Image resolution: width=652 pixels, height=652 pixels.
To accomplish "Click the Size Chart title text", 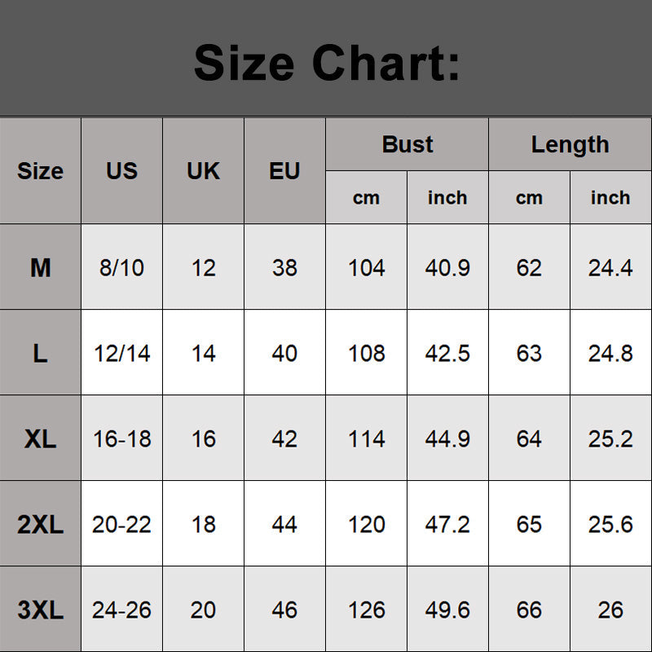I will point(326,63).
